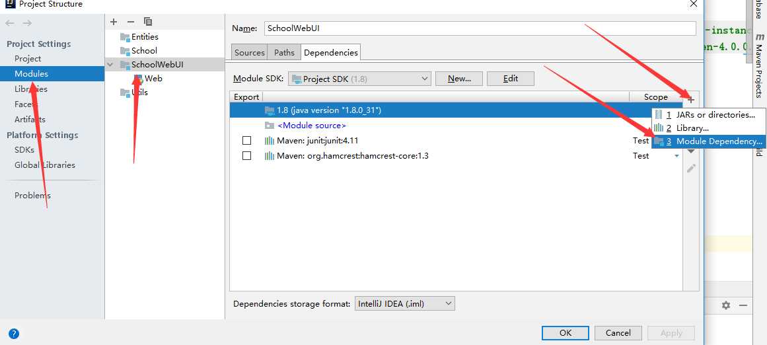The height and width of the screenshot is (345, 767).
Task: Select Artifacts in the sidebar
Action: (x=30, y=120)
